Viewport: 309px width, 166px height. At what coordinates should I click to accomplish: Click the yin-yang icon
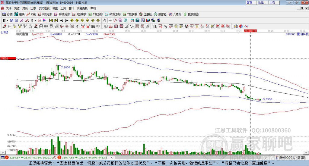pos(241,26)
